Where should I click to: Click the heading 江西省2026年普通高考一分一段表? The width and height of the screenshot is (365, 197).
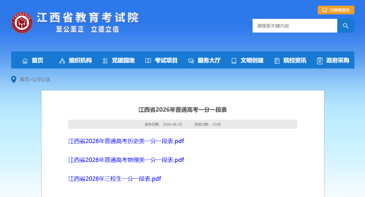coord(182,110)
